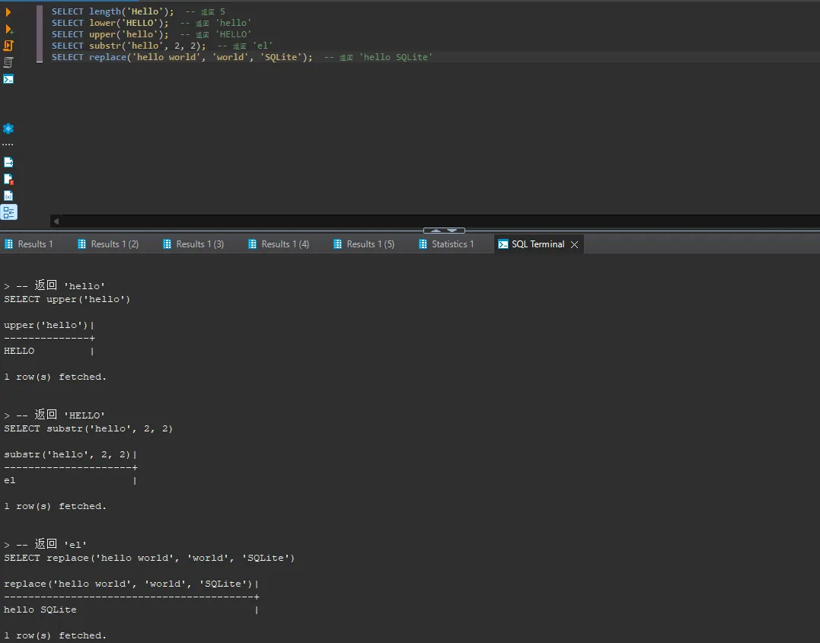The width and height of the screenshot is (820, 643).
Task: Click the terminal 'el' result value
Action: point(10,480)
